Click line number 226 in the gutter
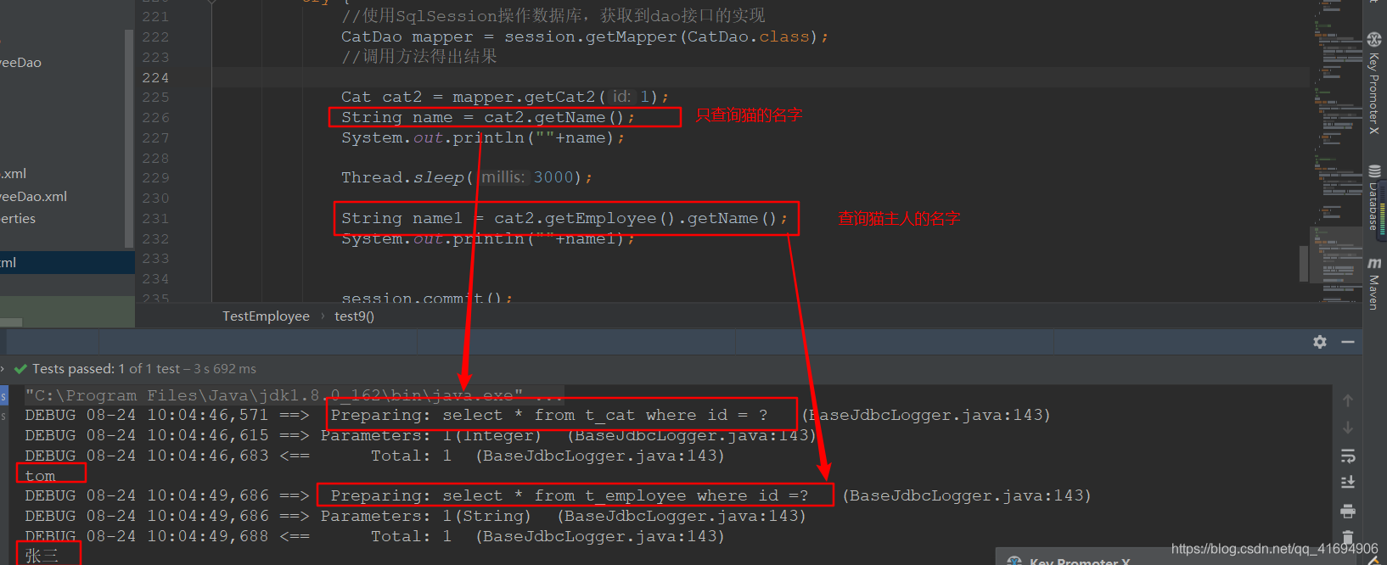The image size is (1387, 565). tap(155, 118)
